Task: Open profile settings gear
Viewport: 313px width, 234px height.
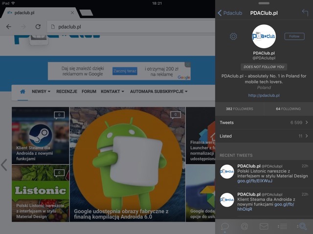Action: 233,37
